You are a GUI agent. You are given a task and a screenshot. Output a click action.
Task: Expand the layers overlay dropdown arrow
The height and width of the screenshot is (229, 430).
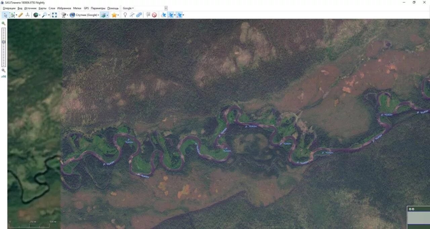(x=108, y=15)
